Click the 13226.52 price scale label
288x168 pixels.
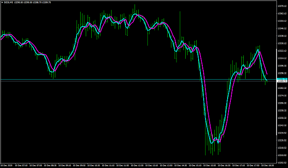click(x=282, y=140)
